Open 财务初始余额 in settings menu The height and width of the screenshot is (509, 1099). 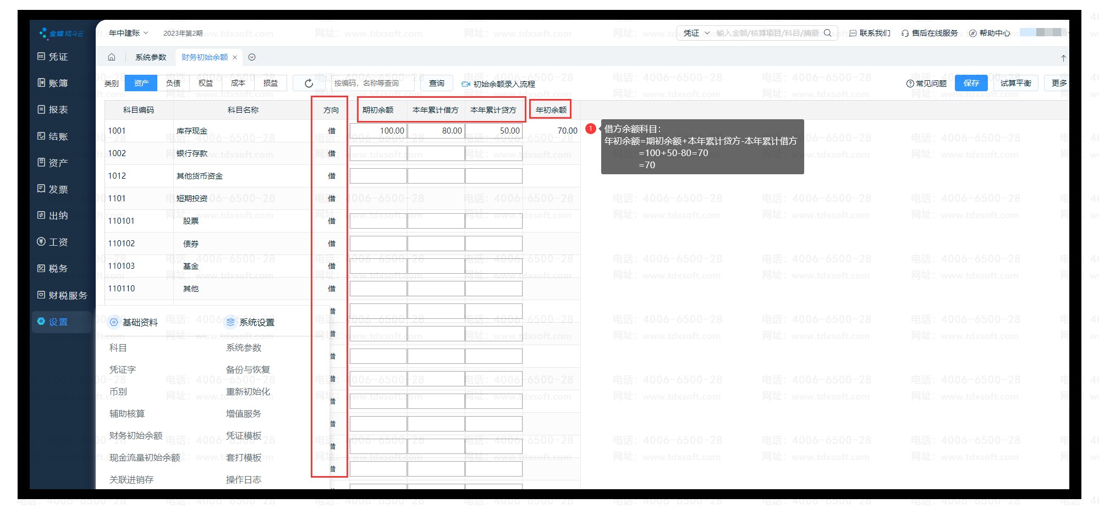(x=136, y=436)
